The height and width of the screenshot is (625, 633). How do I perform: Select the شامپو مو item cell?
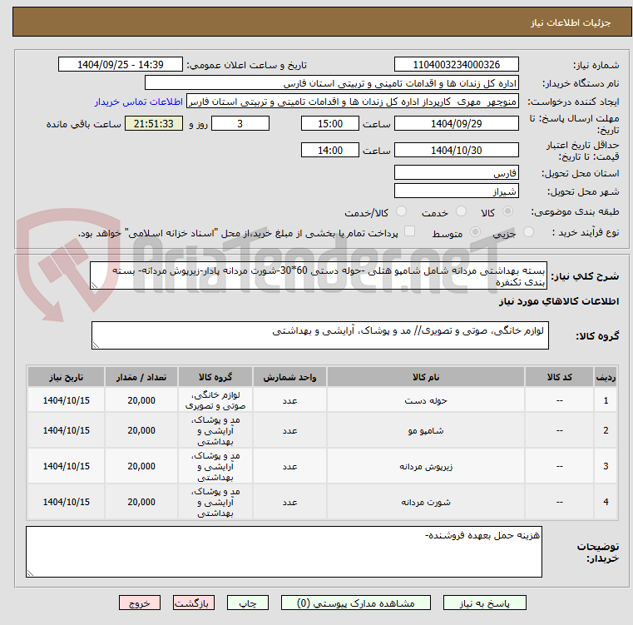coord(426,430)
